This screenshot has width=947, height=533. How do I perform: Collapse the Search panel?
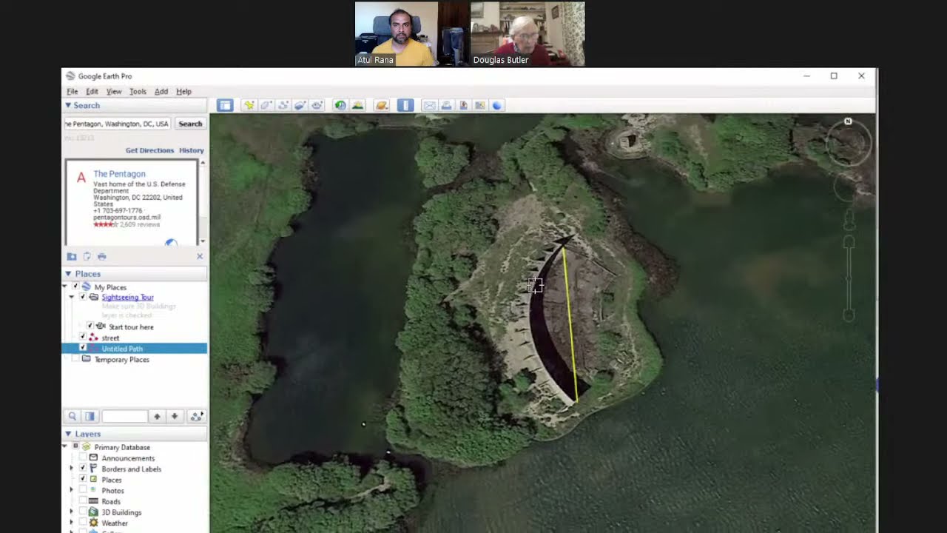click(68, 106)
